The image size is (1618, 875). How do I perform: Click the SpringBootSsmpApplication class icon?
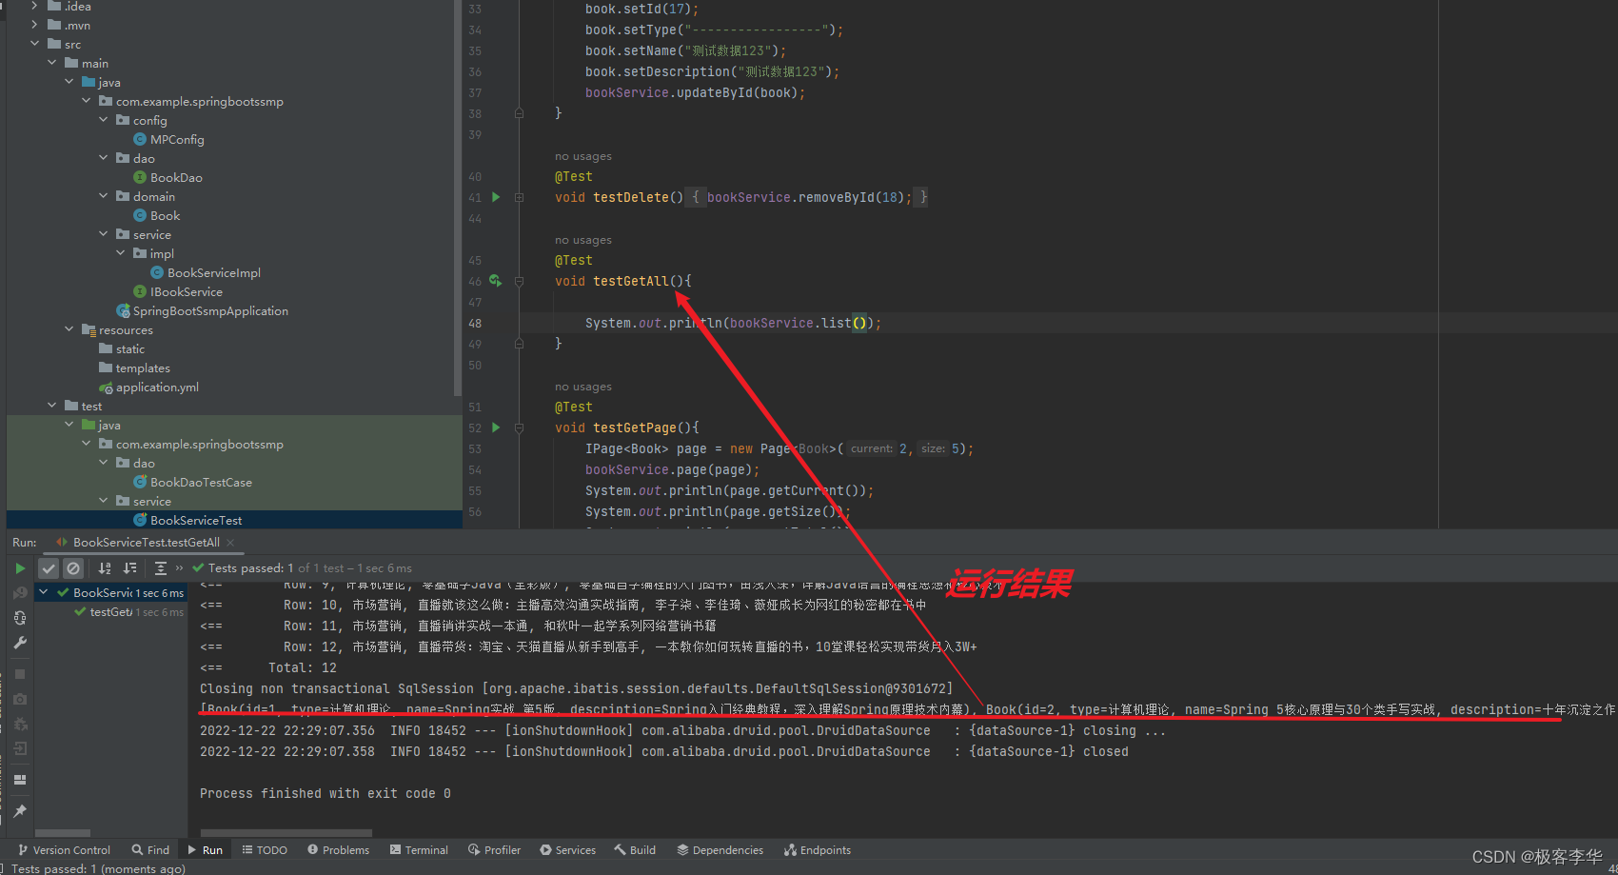coord(123,311)
